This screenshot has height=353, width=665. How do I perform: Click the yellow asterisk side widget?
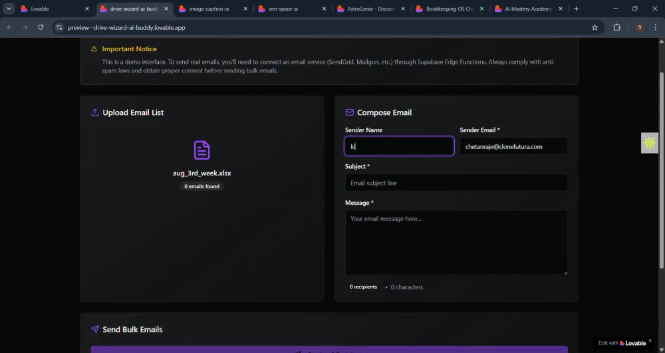click(x=649, y=143)
